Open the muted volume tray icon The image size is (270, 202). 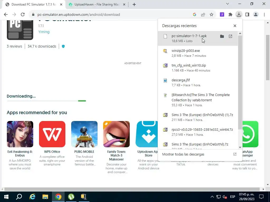click(x=225, y=197)
